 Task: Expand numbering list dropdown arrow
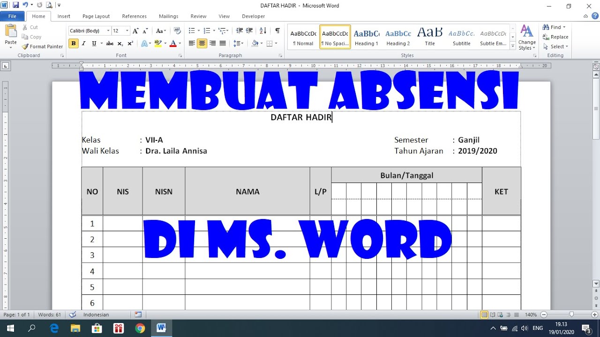(x=214, y=31)
